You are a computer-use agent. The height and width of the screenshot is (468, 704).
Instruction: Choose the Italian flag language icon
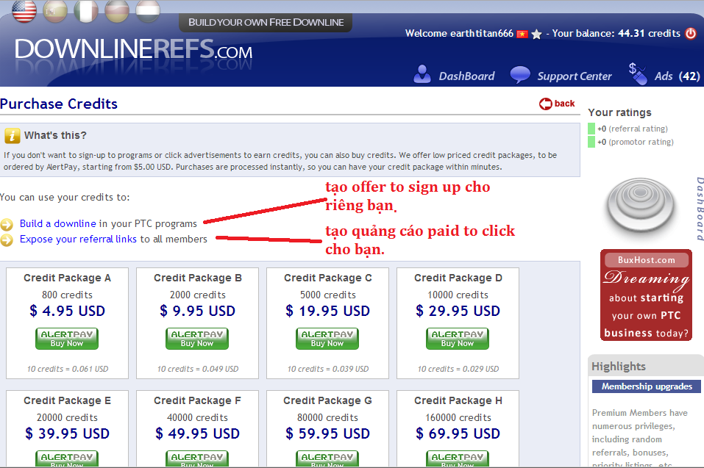pos(86,10)
